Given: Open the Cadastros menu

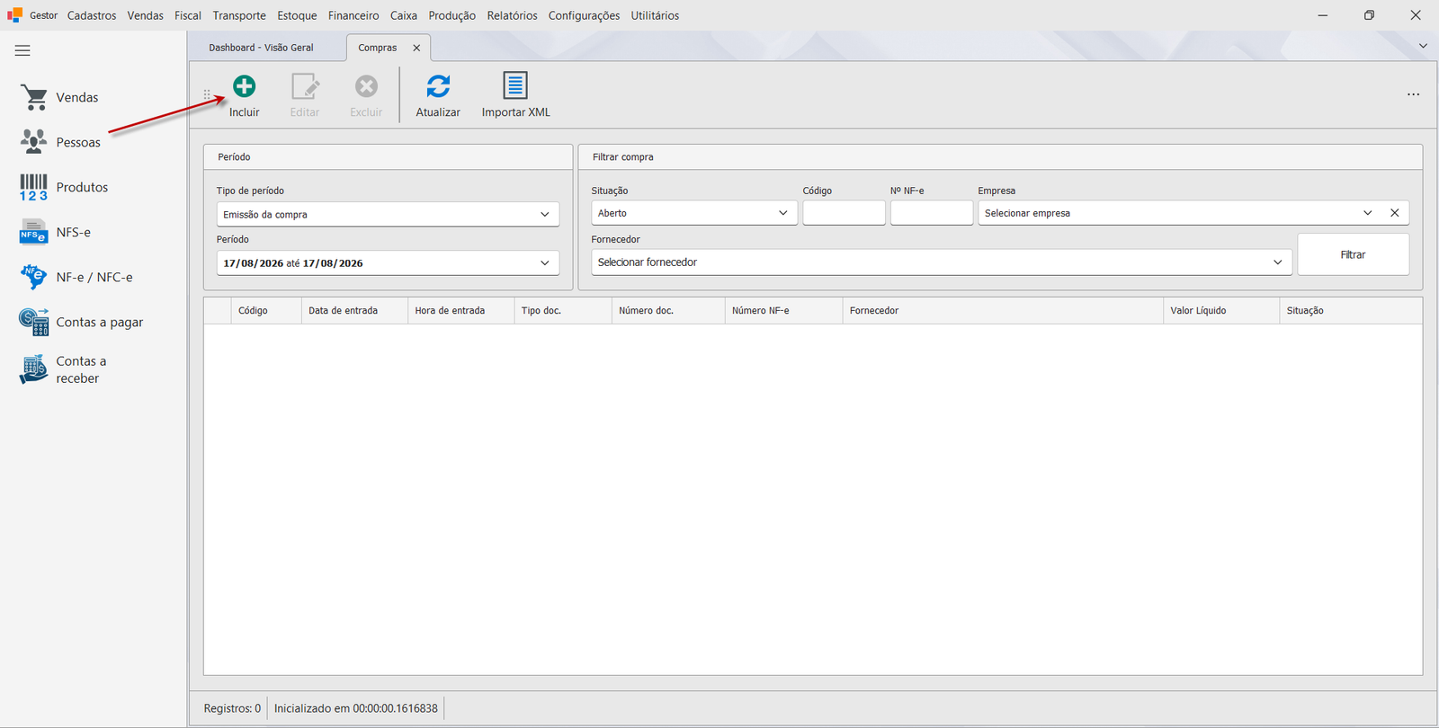Looking at the screenshot, I should pyautogui.click(x=92, y=15).
